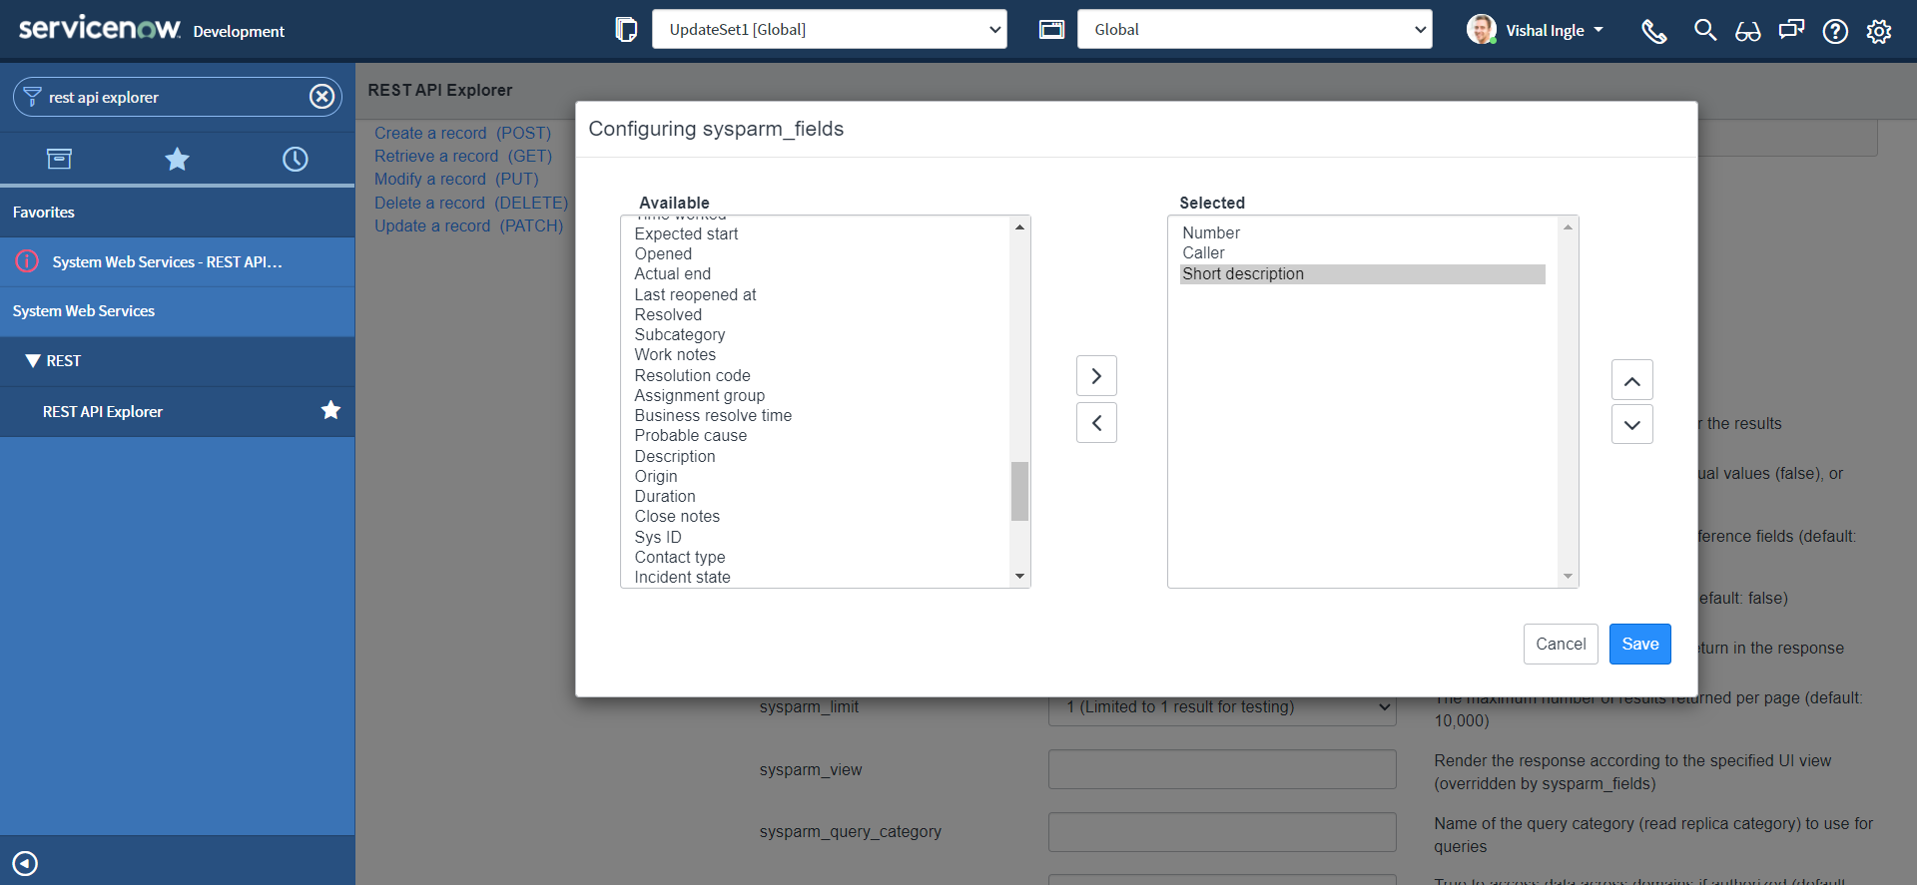Select Work notes in Available list
The width and height of the screenshot is (1917, 885).
675,354
